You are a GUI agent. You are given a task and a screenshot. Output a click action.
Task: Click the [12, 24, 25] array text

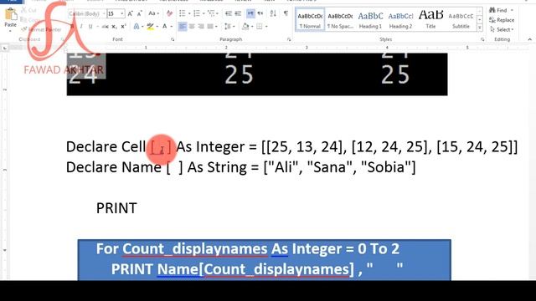point(389,147)
